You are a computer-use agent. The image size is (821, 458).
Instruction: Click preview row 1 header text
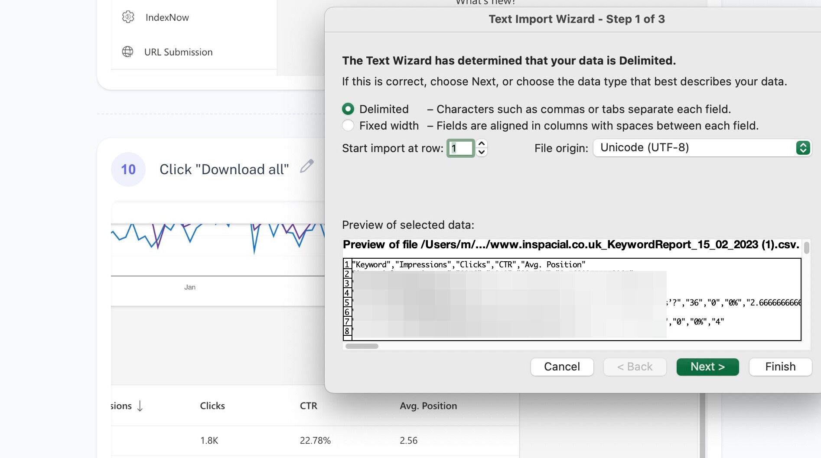(469, 264)
